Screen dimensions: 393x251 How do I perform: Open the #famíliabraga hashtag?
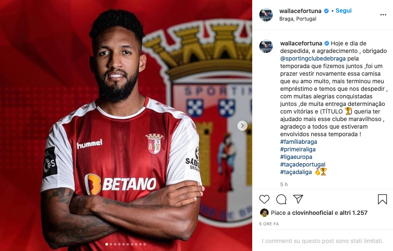299,142
